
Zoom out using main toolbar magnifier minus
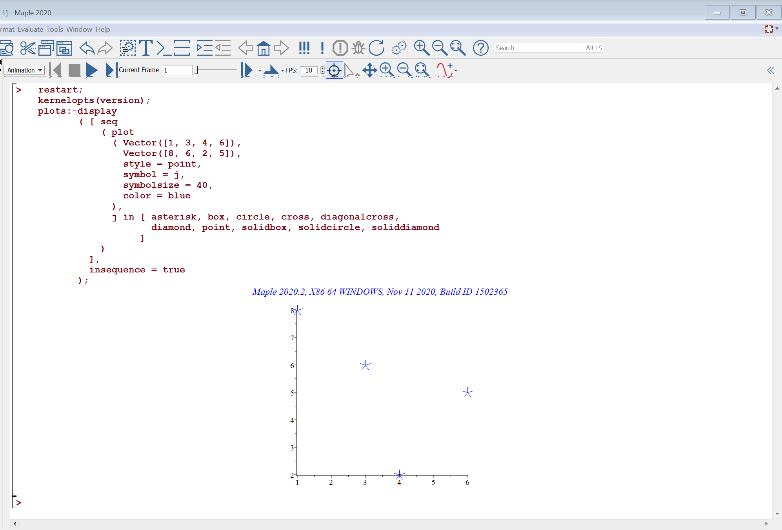tap(440, 48)
